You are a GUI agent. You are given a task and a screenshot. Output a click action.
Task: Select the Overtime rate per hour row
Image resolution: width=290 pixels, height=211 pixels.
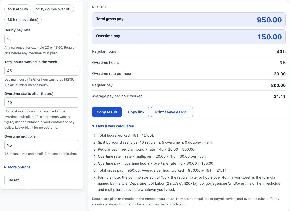click(189, 74)
